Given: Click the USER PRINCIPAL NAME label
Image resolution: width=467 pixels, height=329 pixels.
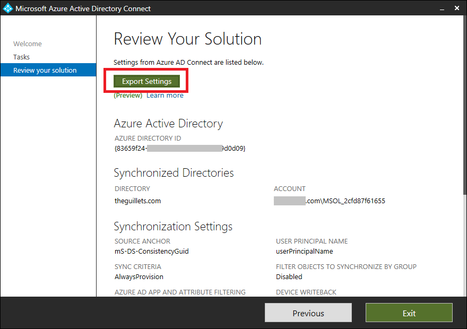Looking at the screenshot, I should (x=312, y=241).
